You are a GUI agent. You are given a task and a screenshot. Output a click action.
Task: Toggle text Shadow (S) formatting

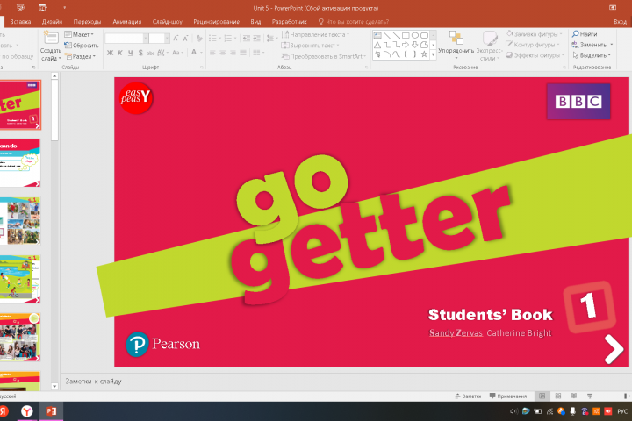point(140,53)
